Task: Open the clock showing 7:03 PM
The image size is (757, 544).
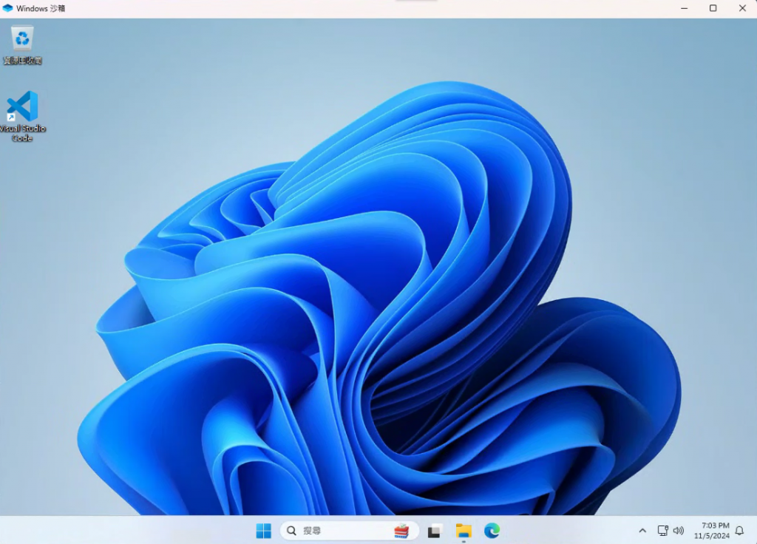Action: (716, 526)
